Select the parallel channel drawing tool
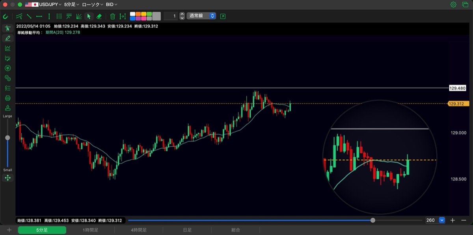 [x=19, y=16]
